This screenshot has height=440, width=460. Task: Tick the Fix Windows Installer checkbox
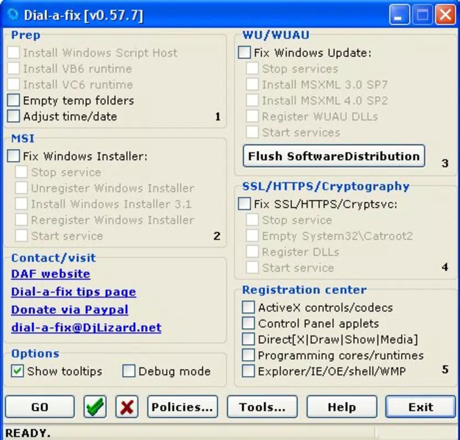14,156
